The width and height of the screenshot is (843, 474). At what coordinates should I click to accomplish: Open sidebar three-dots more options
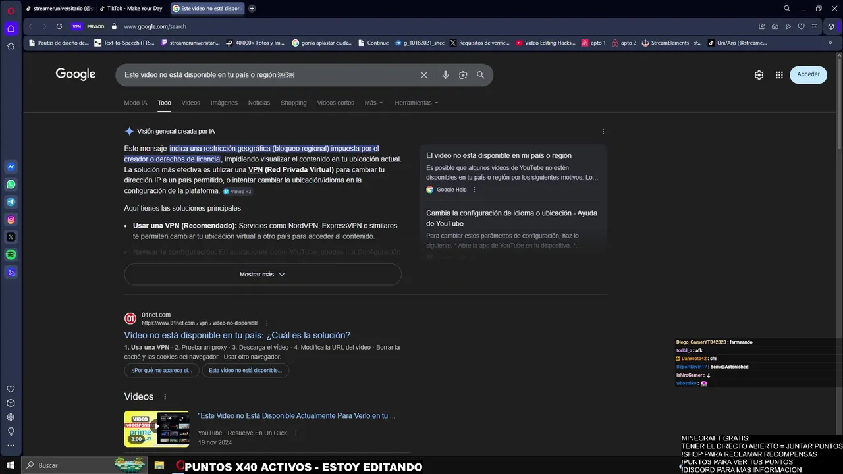11,445
